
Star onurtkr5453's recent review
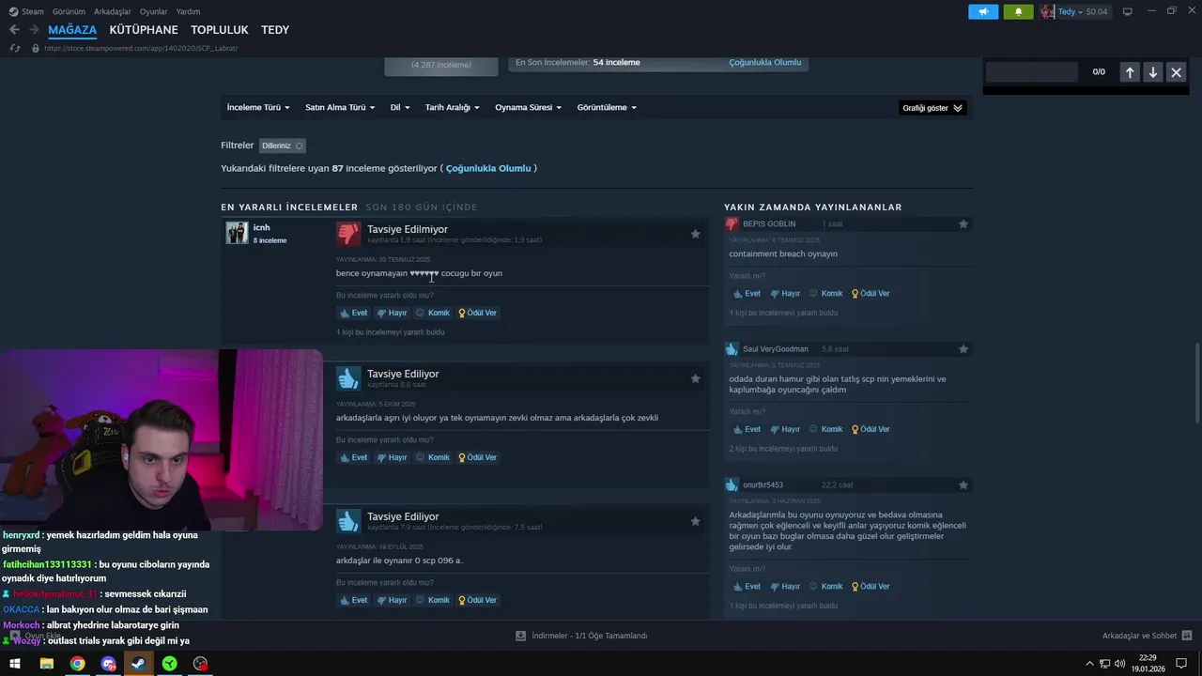(x=963, y=485)
